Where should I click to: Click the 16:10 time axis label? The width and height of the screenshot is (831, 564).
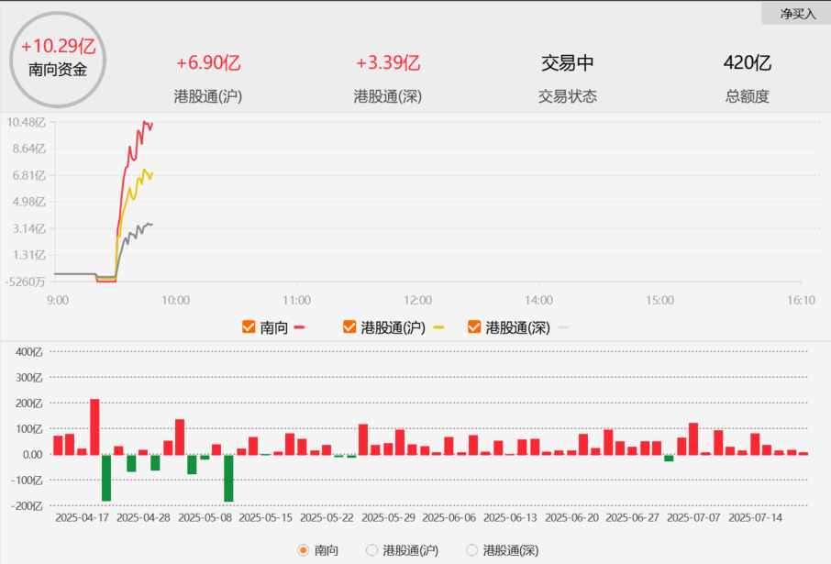801,301
